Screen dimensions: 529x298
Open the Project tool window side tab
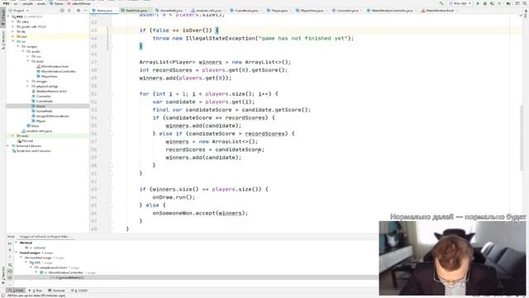3,18
